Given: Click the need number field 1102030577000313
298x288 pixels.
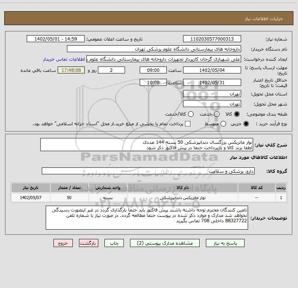Looking at the screenshot, I should (212, 39).
